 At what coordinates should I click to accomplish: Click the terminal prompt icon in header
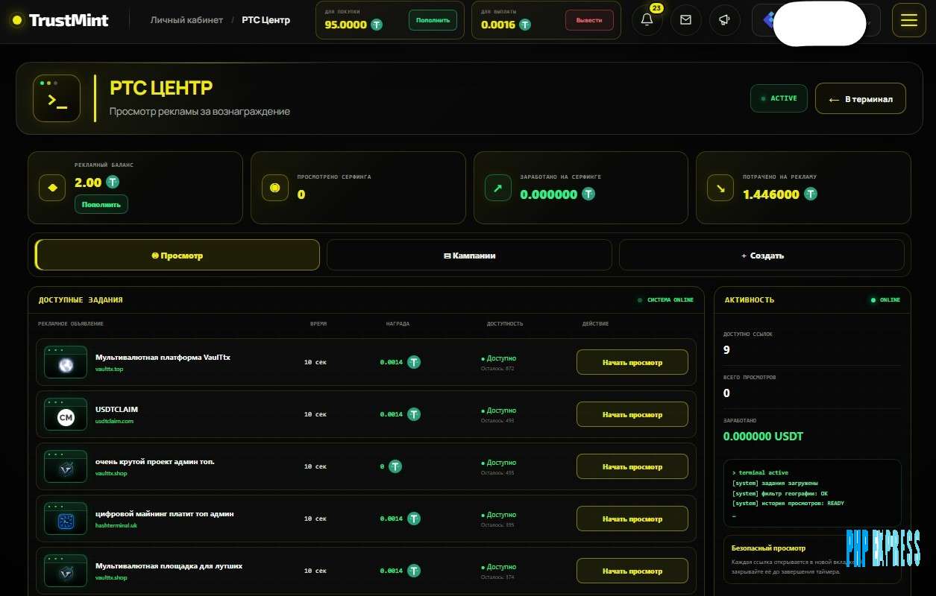(57, 98)
